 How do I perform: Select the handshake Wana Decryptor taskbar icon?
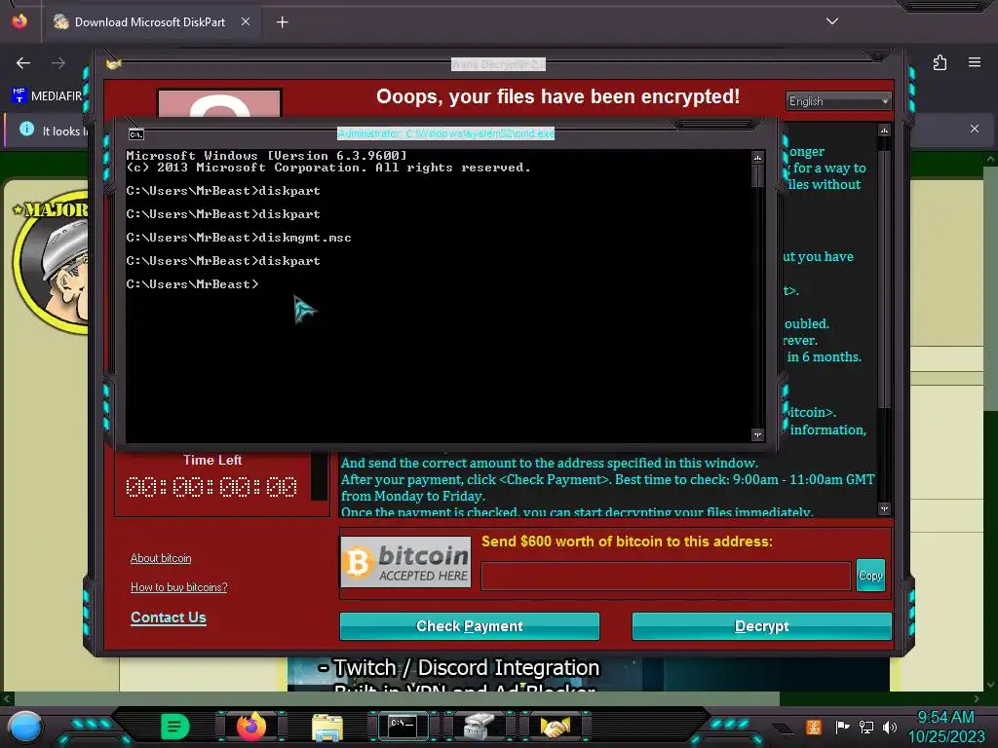(x=555, y=727)
